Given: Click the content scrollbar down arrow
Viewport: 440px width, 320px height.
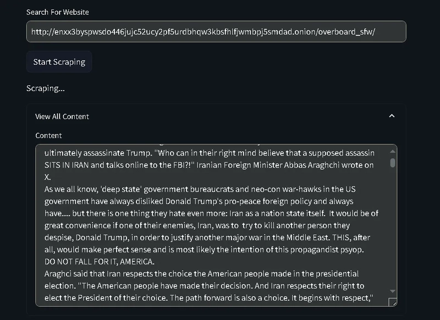Looking at the screenshot, I should coord(393,291).
